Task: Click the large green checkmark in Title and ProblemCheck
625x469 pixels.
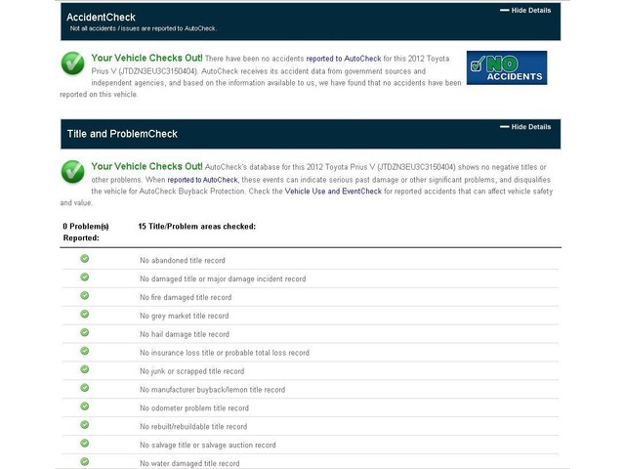Action: tap(72, 172)
